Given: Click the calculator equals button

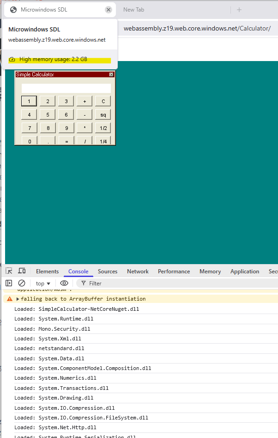Looking at the screenshot, I should [x=66, y=141].
